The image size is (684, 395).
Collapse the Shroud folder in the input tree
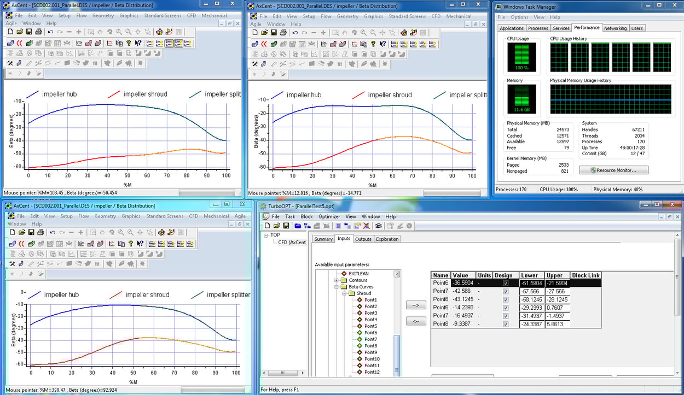point(345,293)
